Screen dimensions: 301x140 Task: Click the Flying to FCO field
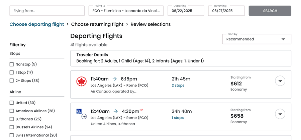click(126, 11)
